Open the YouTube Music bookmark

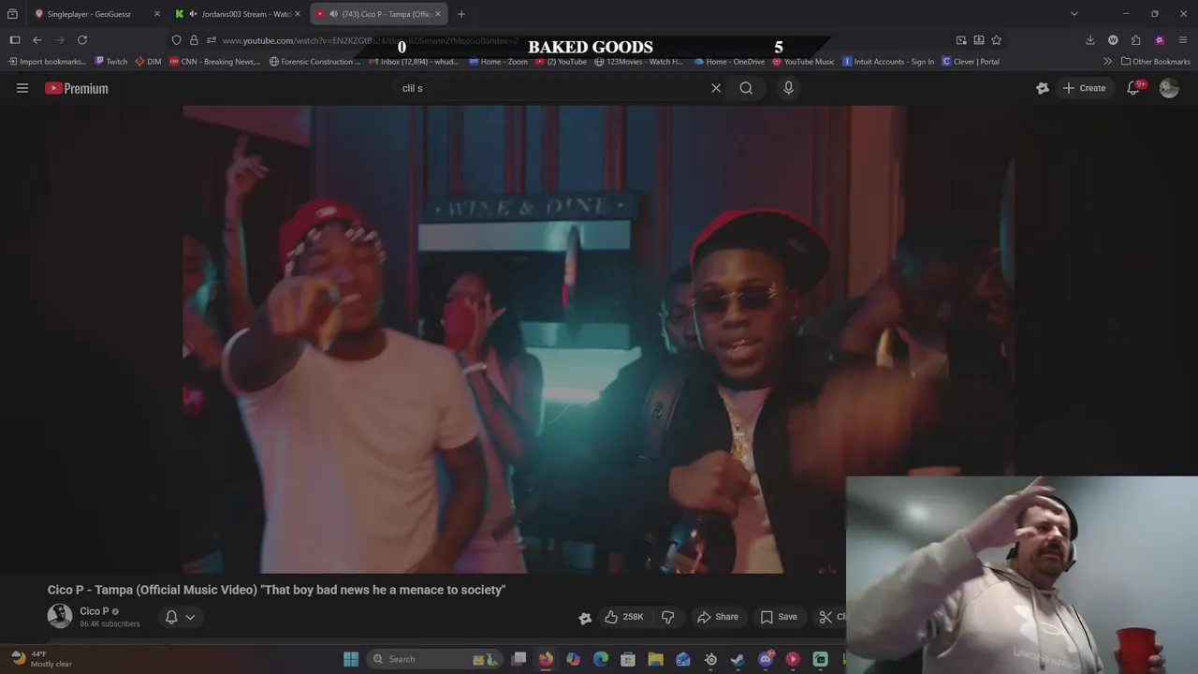pos(803,62)
